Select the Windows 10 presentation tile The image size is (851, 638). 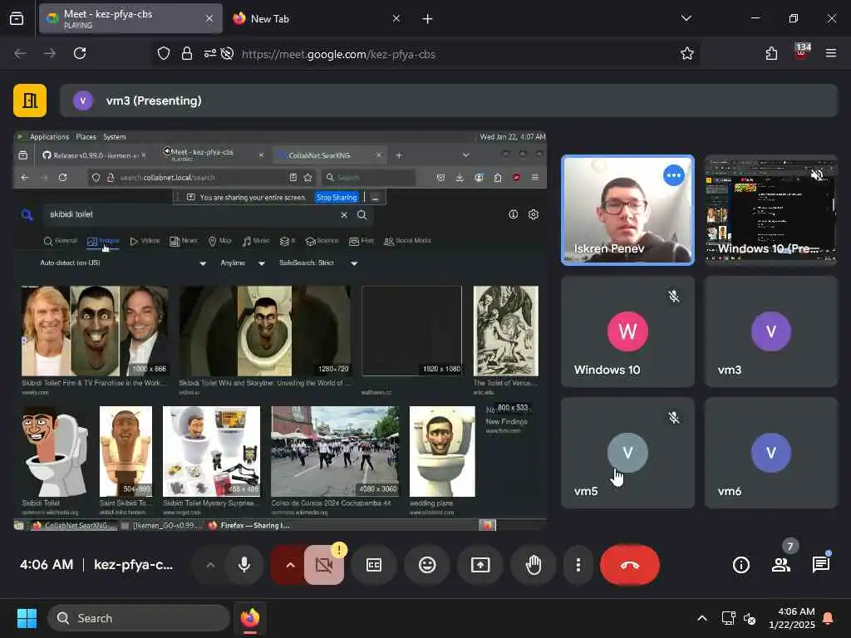770,210
